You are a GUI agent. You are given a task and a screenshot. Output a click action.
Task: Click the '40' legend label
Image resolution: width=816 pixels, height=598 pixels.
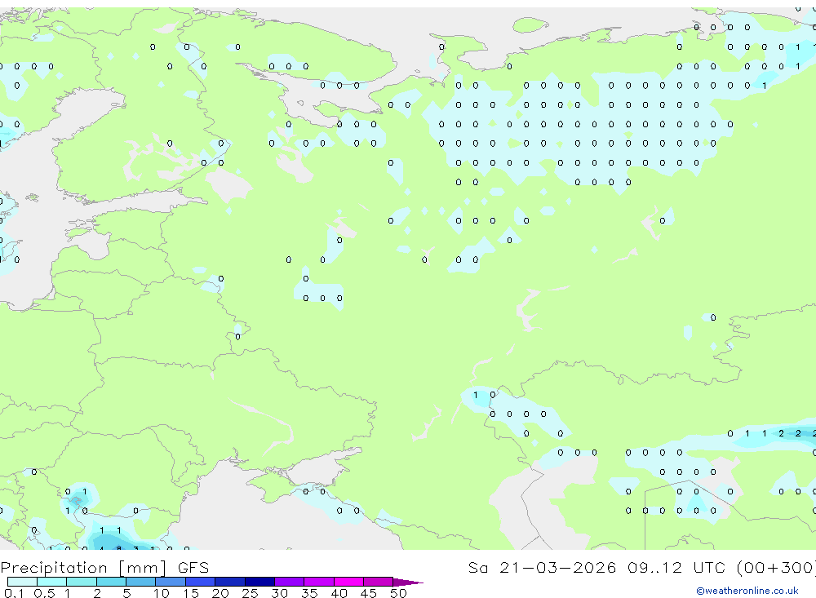tap(339, 593)
